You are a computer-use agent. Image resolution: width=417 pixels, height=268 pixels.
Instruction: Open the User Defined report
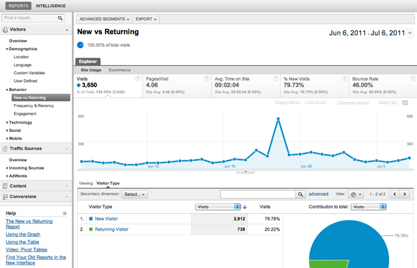[x=25, y=81]
